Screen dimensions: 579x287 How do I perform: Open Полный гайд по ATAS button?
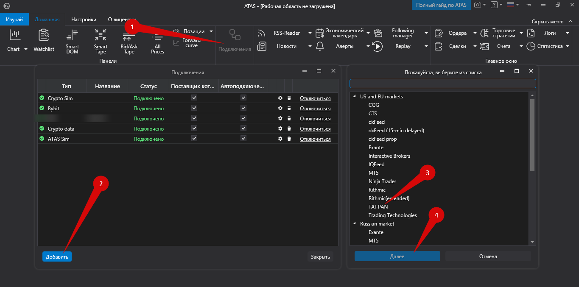click(441, 5)
